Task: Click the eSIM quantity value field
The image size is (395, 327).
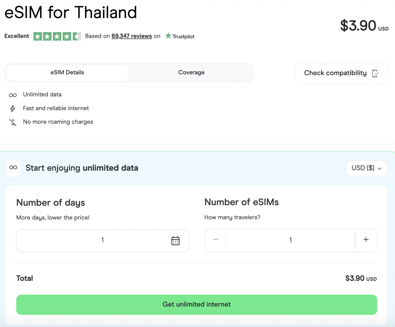Action: pos(290,240)
